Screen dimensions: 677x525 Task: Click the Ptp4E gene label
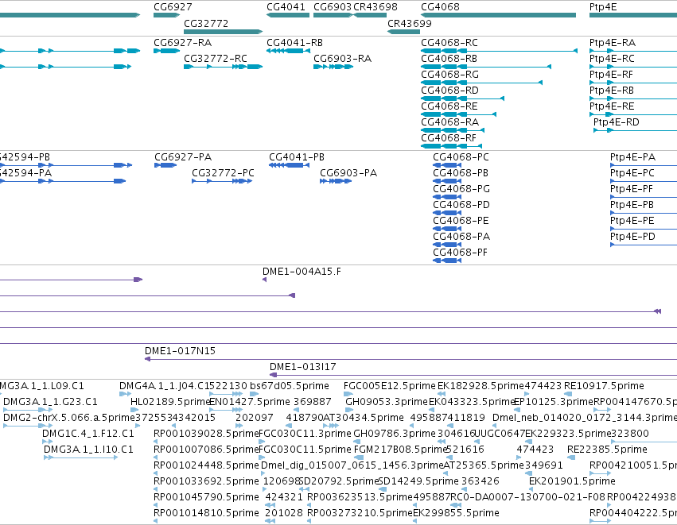[x=603, y=7]
